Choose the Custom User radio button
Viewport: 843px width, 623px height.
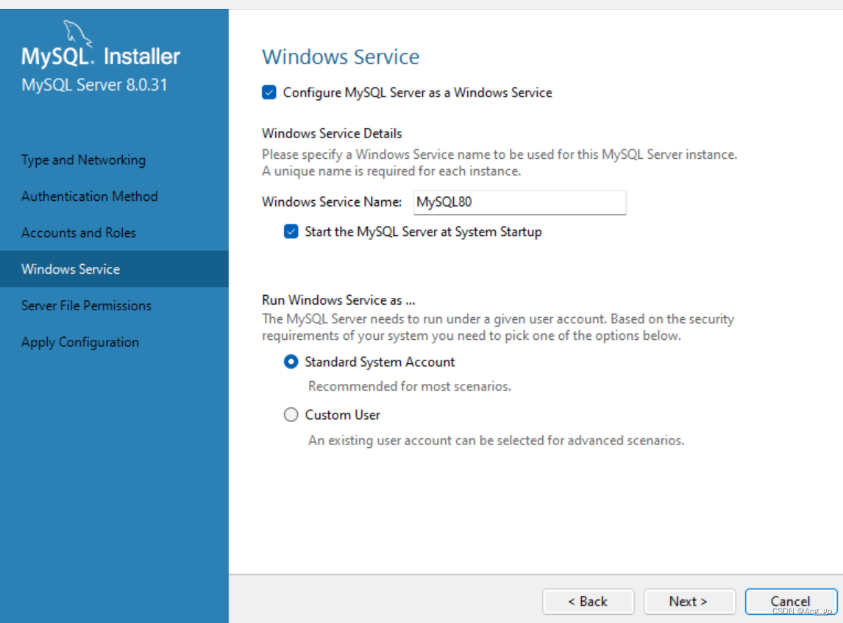[x=291, y=415]
